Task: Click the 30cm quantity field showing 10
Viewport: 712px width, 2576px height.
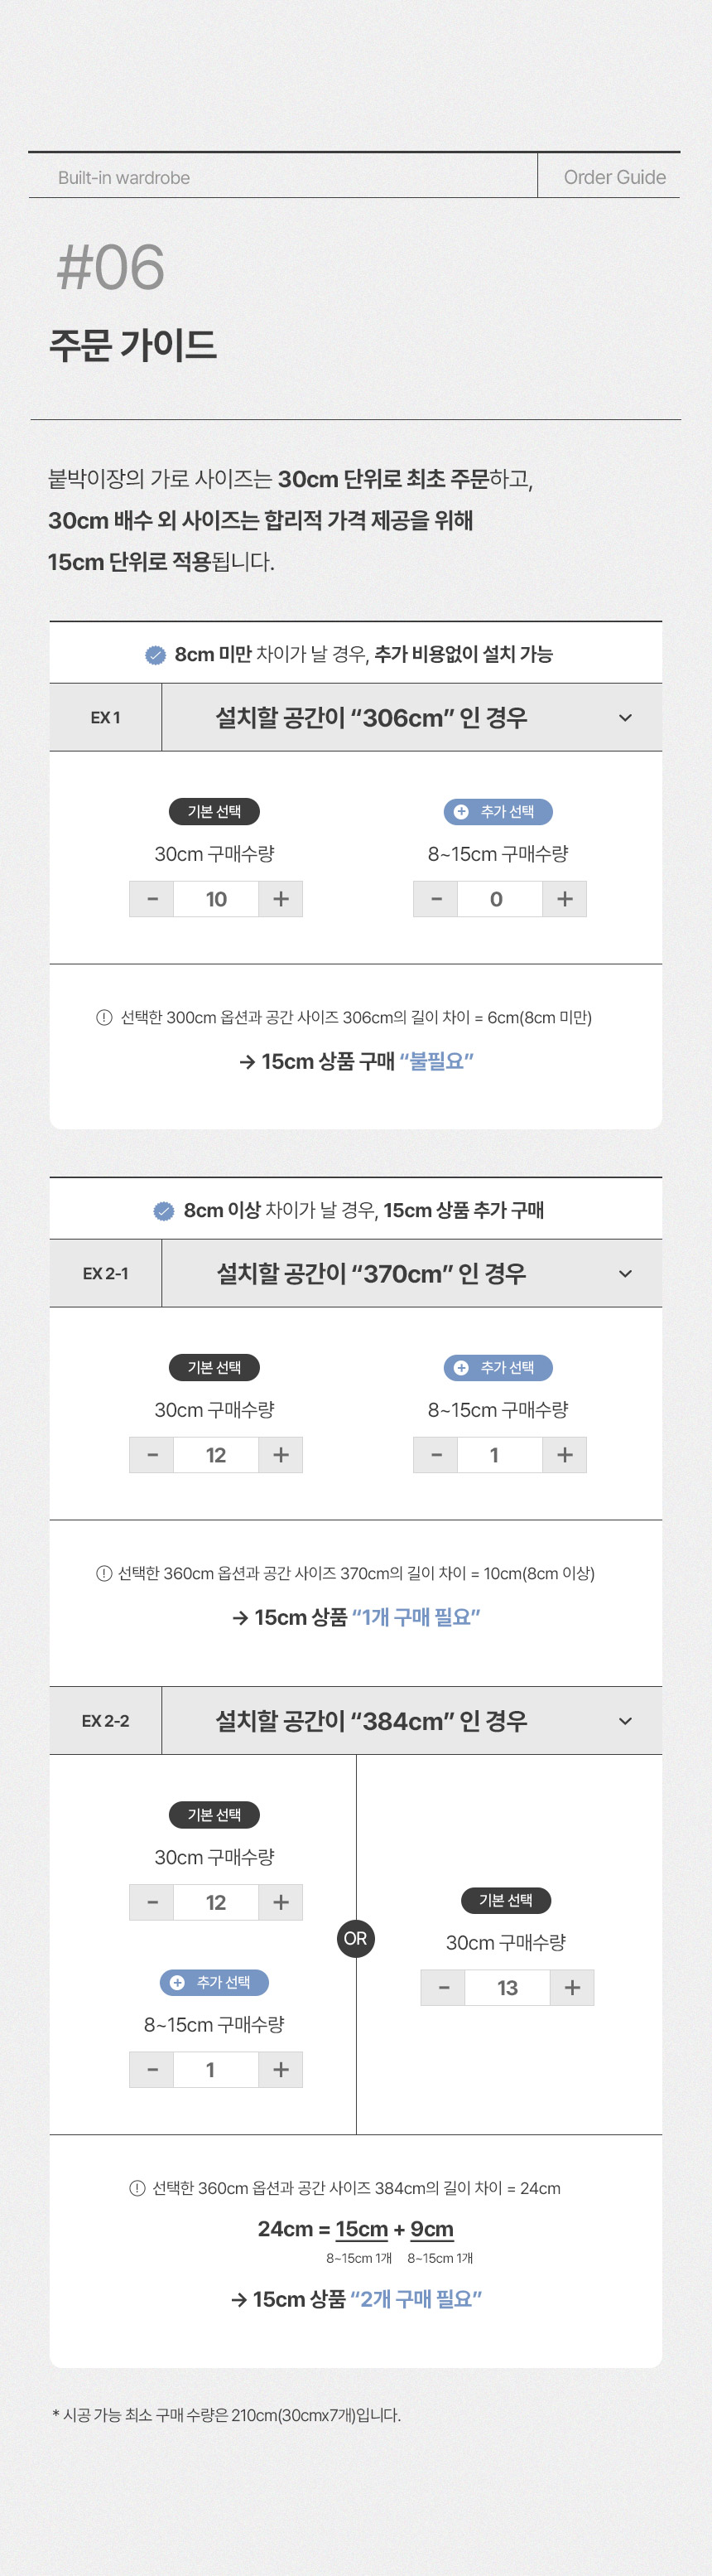Action: [x=216, y=899]
